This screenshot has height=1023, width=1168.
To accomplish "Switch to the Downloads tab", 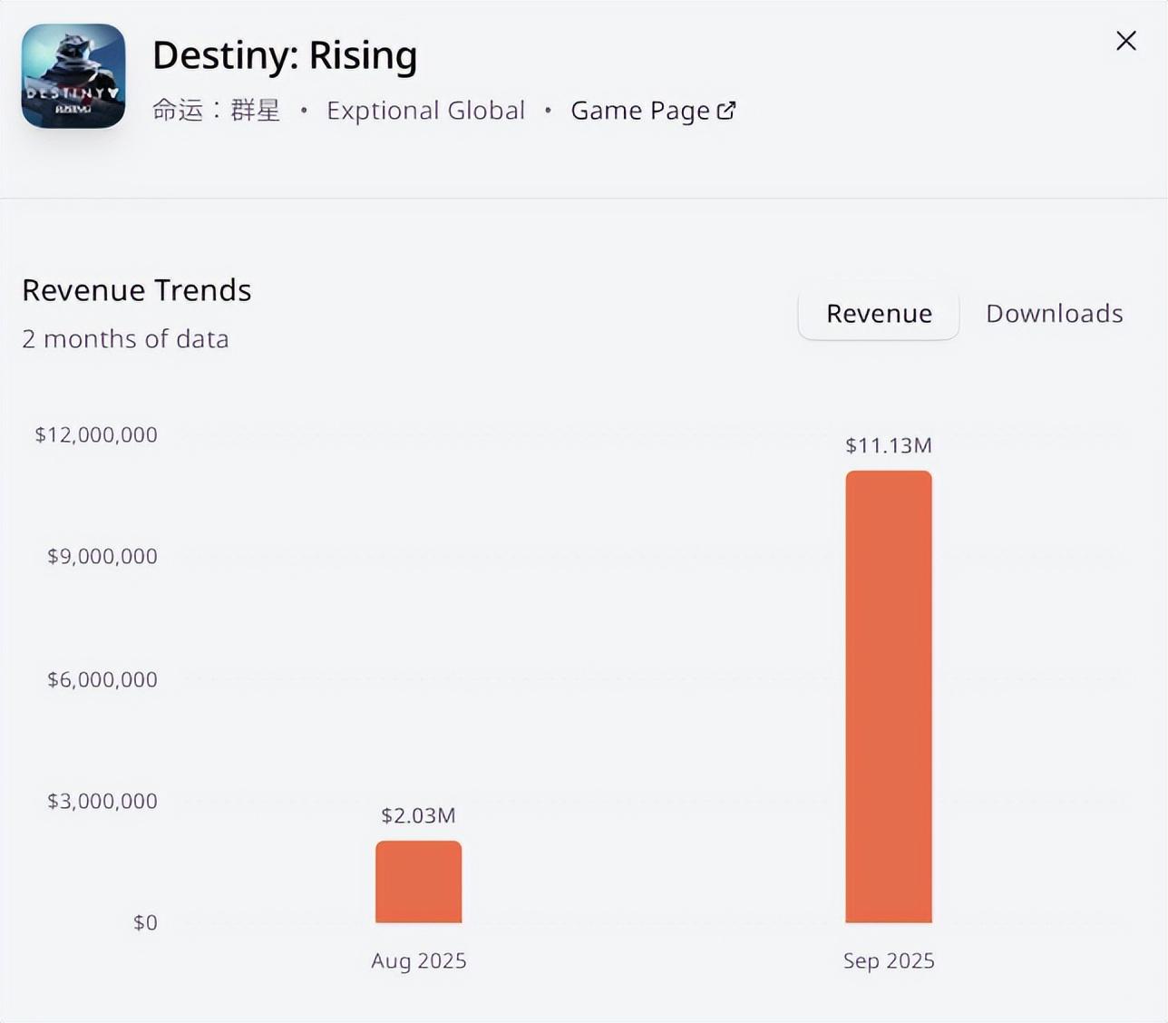I will coord(1054,314).
